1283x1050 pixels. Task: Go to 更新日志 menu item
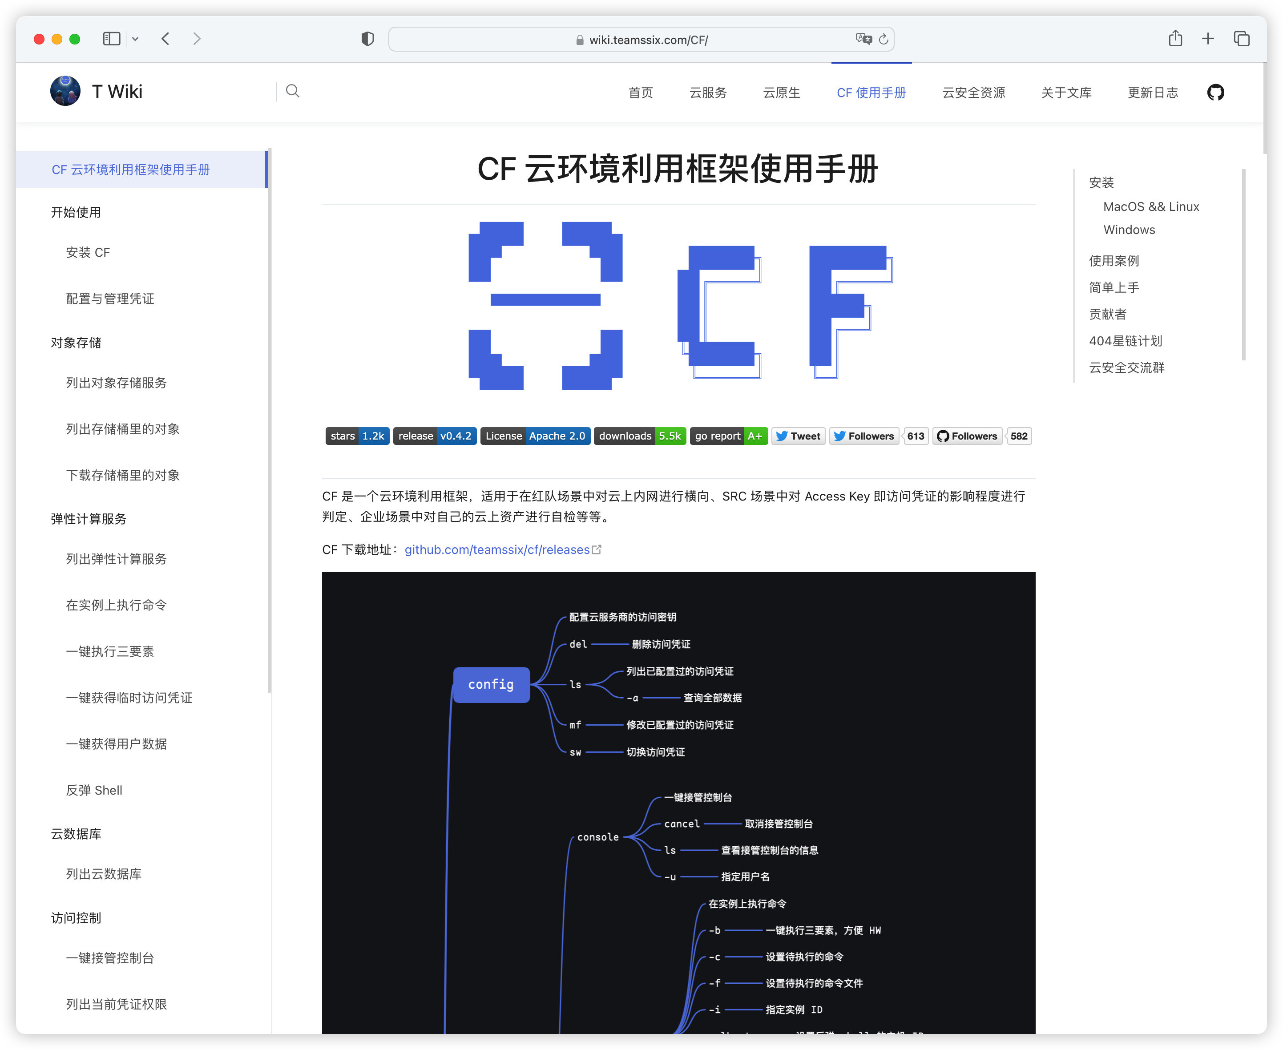coord(1152,93)
